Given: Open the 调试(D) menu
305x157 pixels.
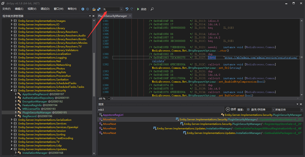Looking at the screenshot, I should [x=45, y=9].
